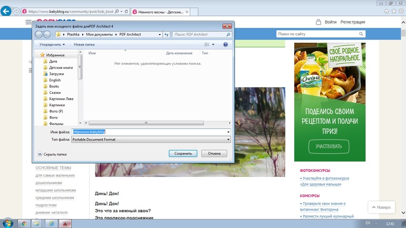Open Chrome from the taskbar
Image resolution: width=406 pixels, height=228 pixels.
(x=24, y=223)
